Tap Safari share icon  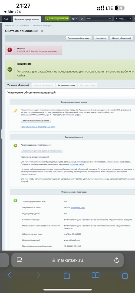pyautogui.click(x=67, y=275)
